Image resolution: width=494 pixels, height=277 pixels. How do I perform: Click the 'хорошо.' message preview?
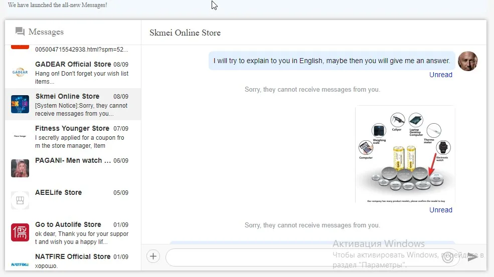(46, 266)
